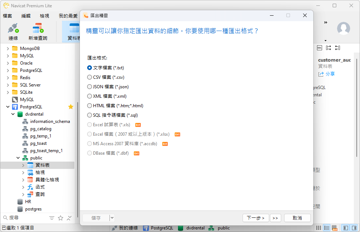Viewport: 360px width, 232px height.
Task: Click the 新增查詢 (New Query) toolbar icon
Action: point(38,31)
